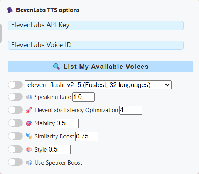Click the Style value field 0.5
Screen dimensions: 199x174
pos(59,150)
